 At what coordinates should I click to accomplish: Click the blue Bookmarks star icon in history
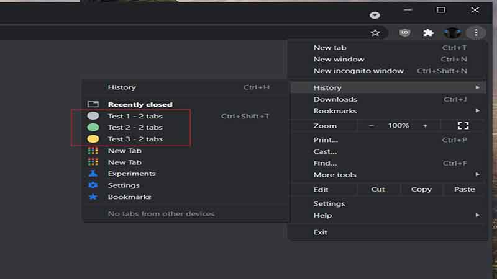click(x=93, y=197)
